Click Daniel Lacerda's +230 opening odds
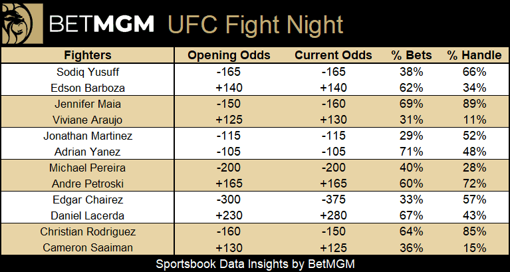 coord(229,215)
